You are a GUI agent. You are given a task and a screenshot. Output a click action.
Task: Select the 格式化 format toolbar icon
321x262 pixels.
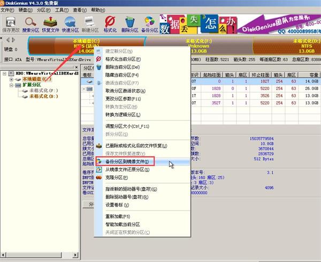point(110,25)
